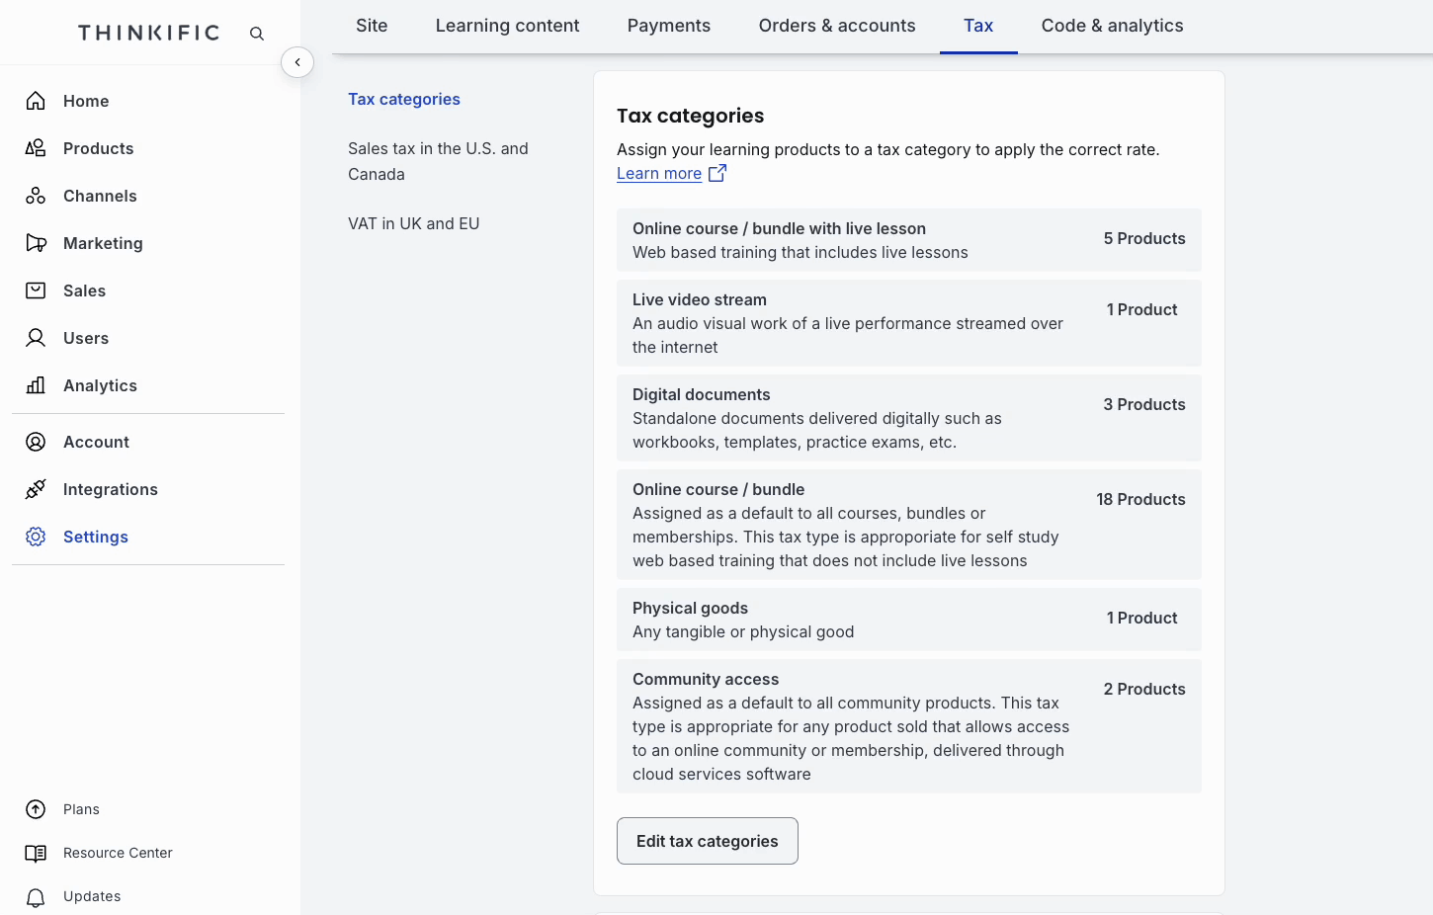Open the Home sidebar icon

[x=36, y=100]
